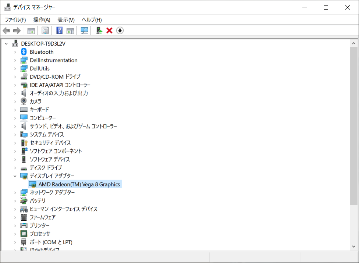Scan for hardware changes monitor icon
This screenshot has width=359, height=263.
pos(85,31)
